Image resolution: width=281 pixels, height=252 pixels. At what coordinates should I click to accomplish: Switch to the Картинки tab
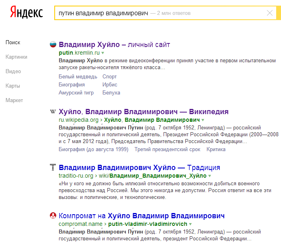click(x=16, y=57)
